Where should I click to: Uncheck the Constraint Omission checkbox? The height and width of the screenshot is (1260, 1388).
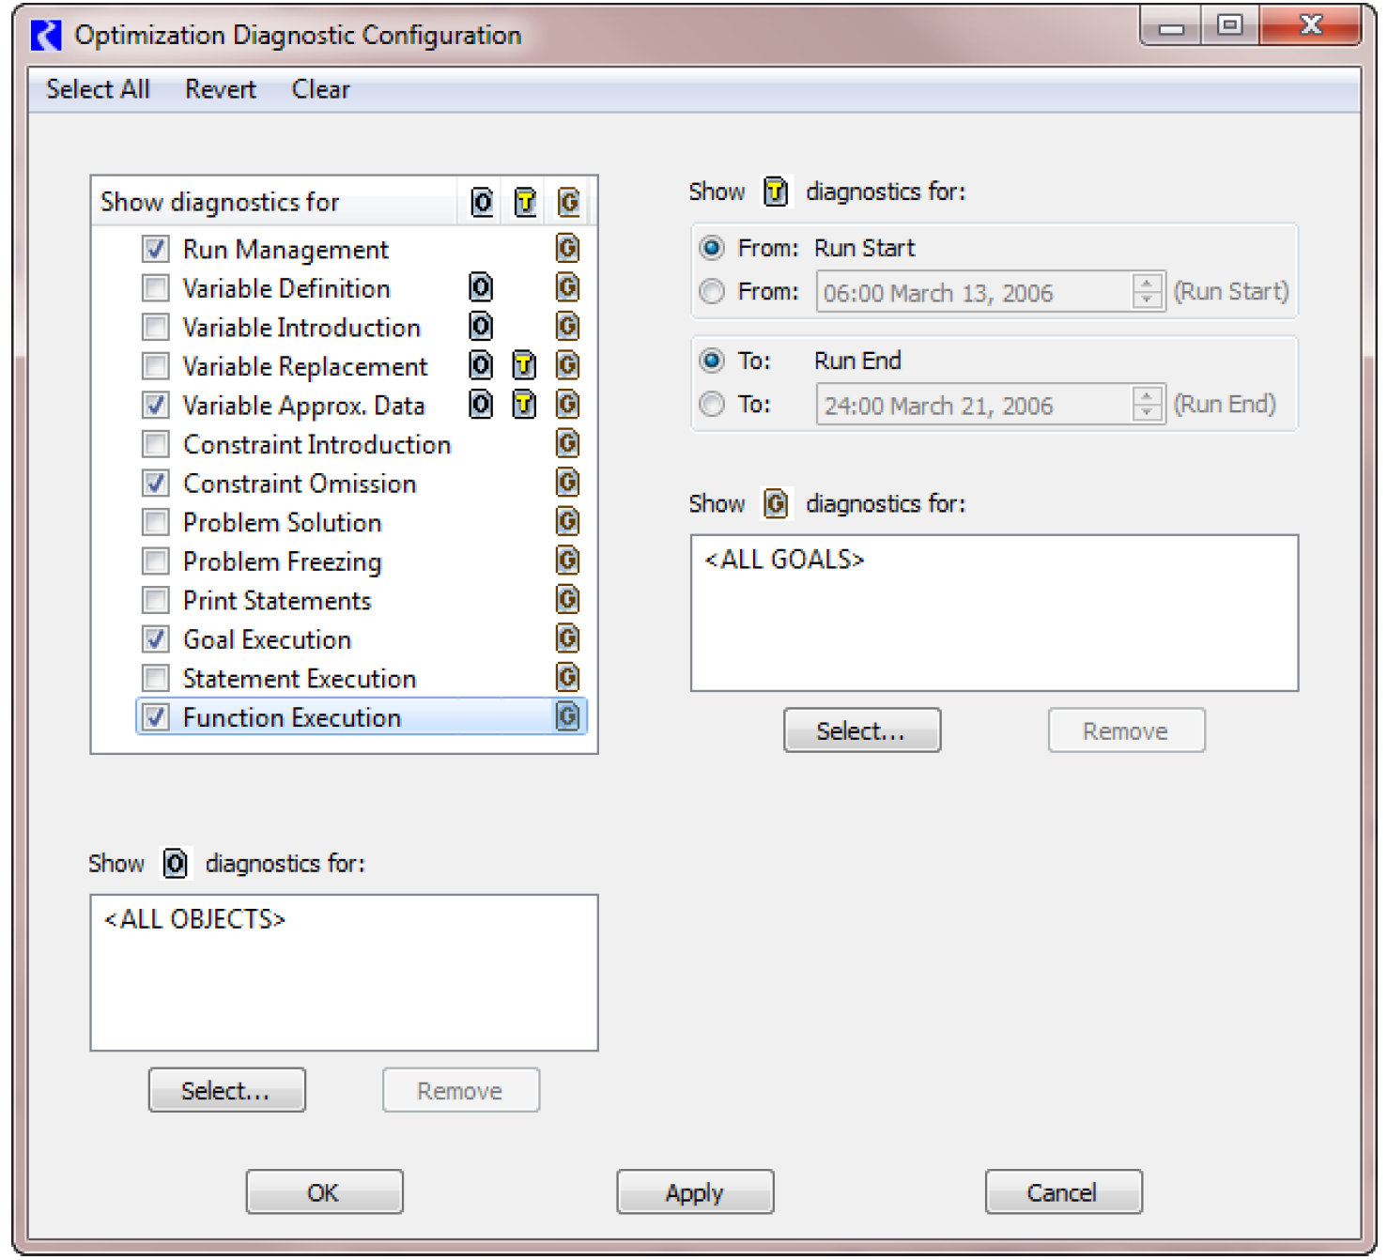[156, 484]
